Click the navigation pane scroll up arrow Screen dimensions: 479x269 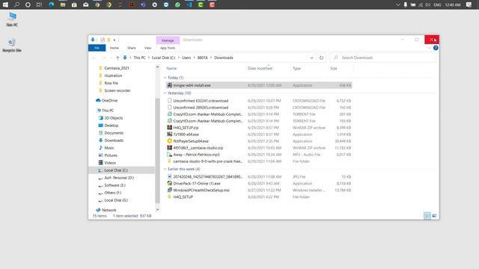point(157,67)
